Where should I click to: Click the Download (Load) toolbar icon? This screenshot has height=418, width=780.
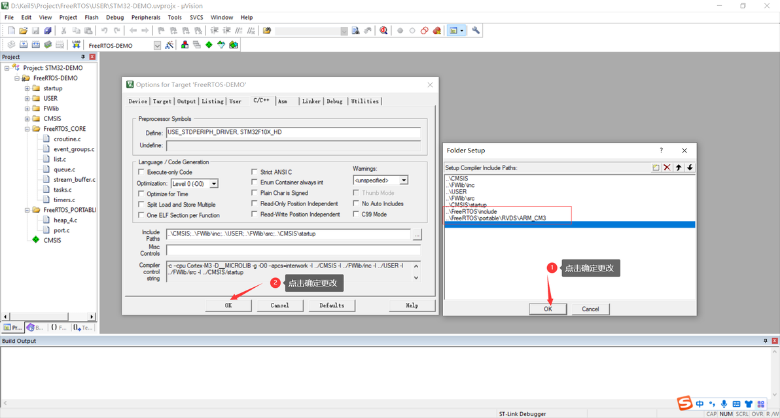76,44
